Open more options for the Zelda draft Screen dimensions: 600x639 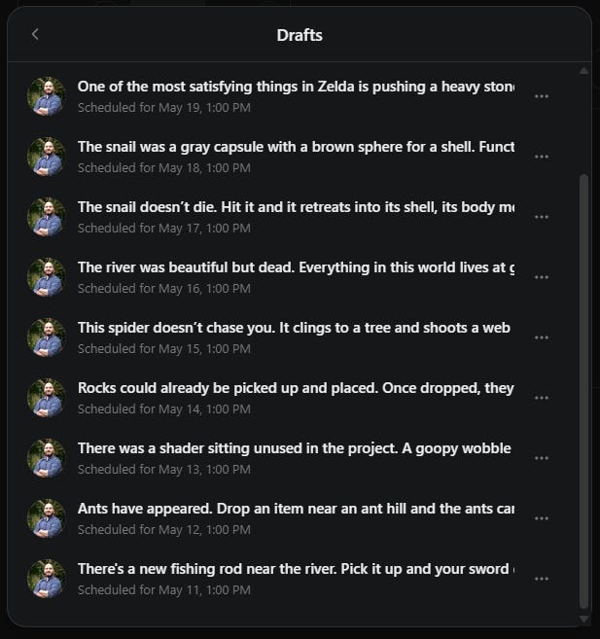(x=541, y=96)
